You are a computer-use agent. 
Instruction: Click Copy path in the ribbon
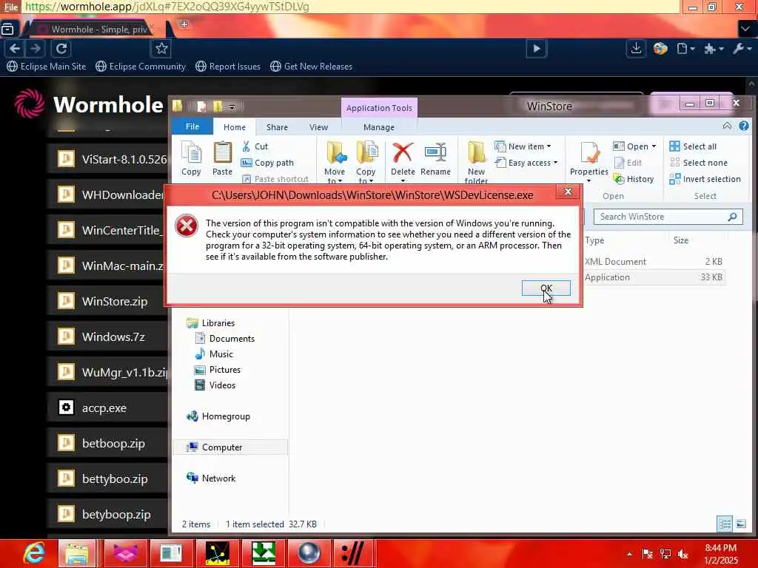click(267, 163)
